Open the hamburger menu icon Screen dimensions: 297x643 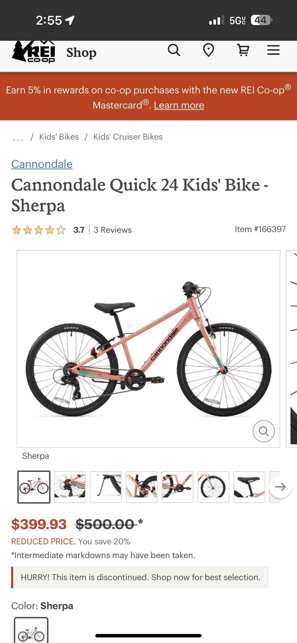point(274,51)
